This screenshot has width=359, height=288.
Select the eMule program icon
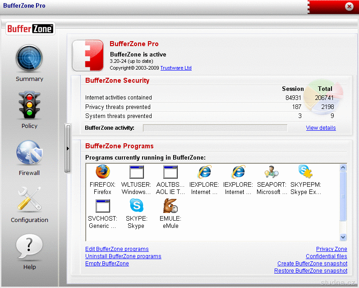[x=170, y=206]
